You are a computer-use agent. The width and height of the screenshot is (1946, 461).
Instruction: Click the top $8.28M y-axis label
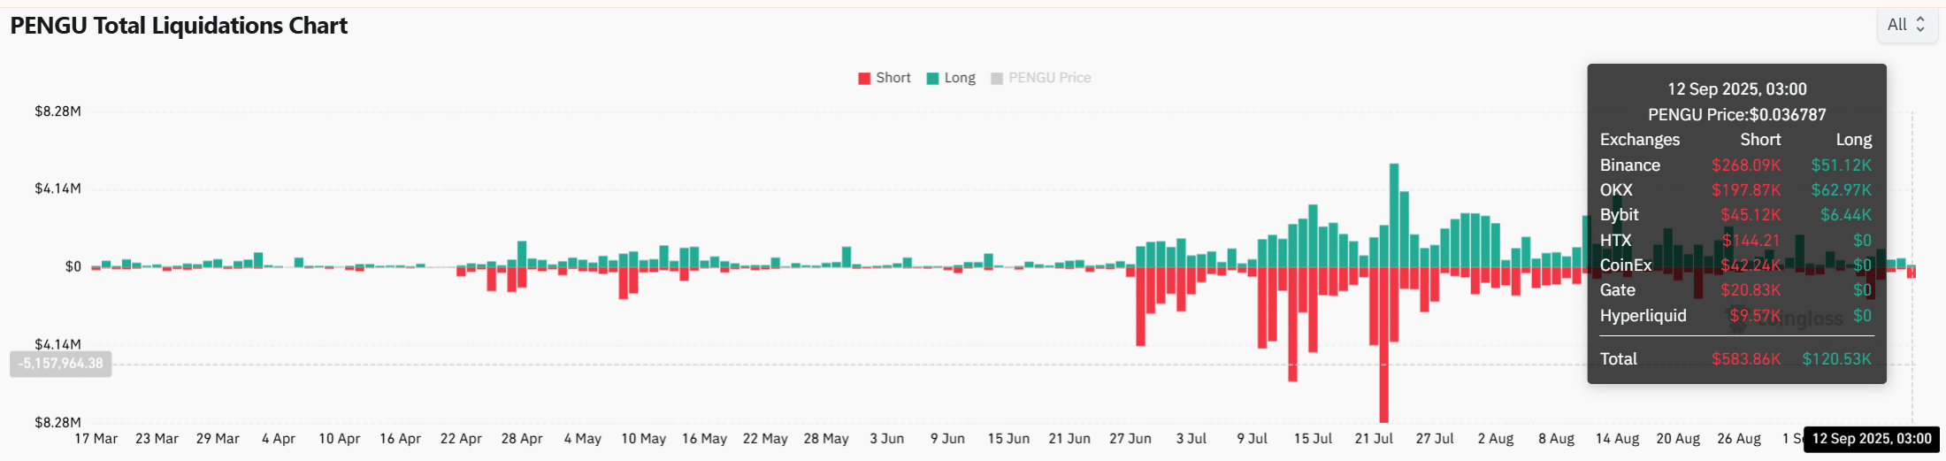pos(57,111)
